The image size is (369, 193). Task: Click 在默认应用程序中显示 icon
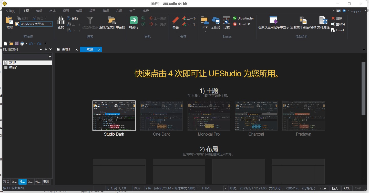(x=273, y=21)
